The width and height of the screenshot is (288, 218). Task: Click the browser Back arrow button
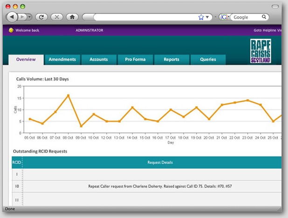tap(11, 17)
